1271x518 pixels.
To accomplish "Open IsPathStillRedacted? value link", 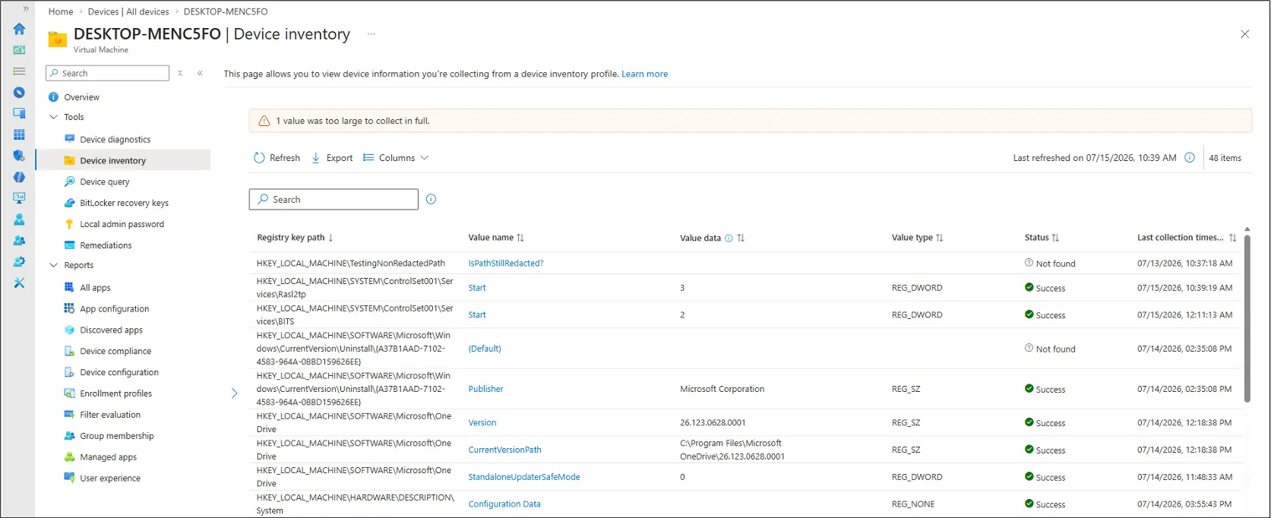I will pos(506,264).
